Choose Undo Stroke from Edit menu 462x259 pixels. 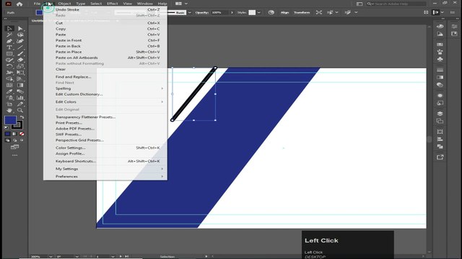tap(105, 9)
